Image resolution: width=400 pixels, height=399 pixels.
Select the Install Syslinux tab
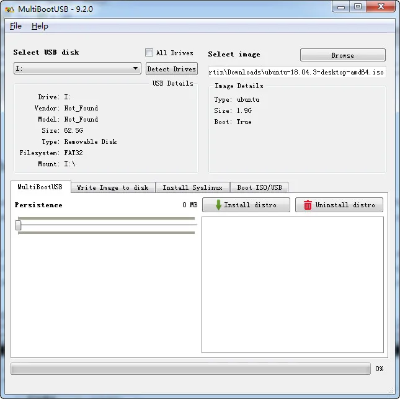[192, 187]
